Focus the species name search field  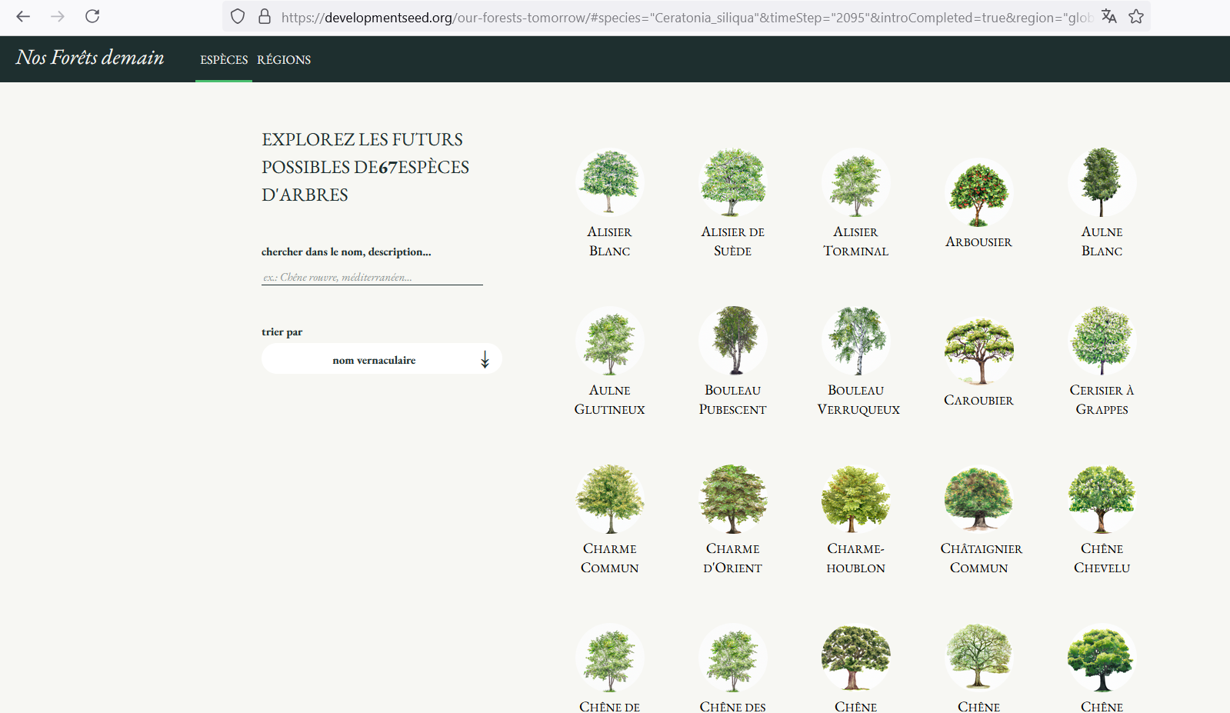[x=372, y=277]
